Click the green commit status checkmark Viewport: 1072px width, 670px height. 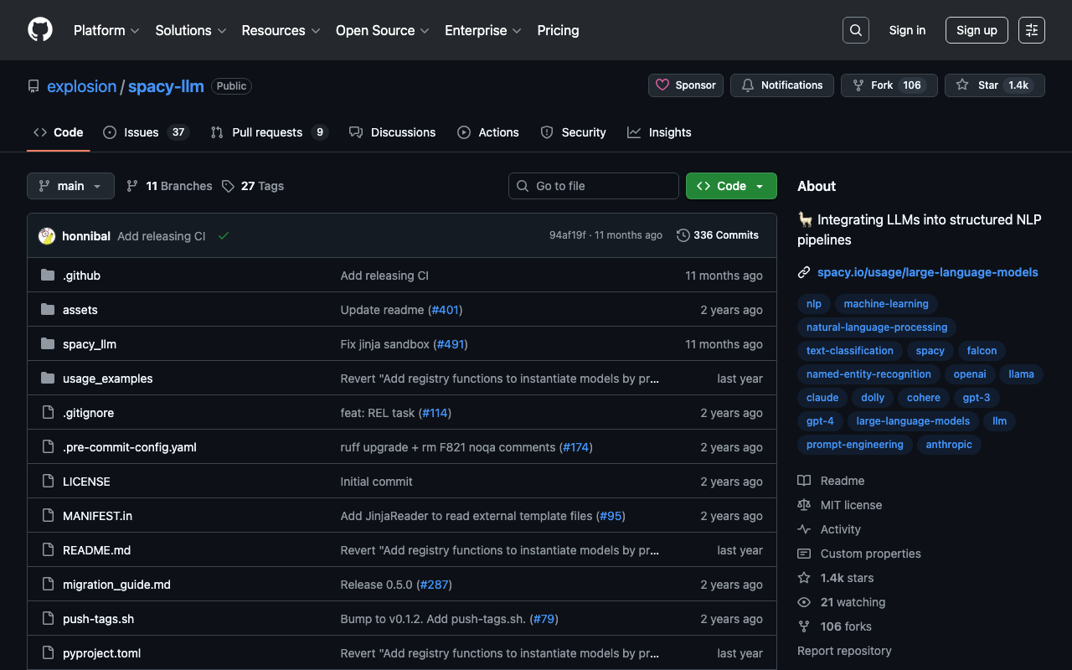(x=224, y=236)
